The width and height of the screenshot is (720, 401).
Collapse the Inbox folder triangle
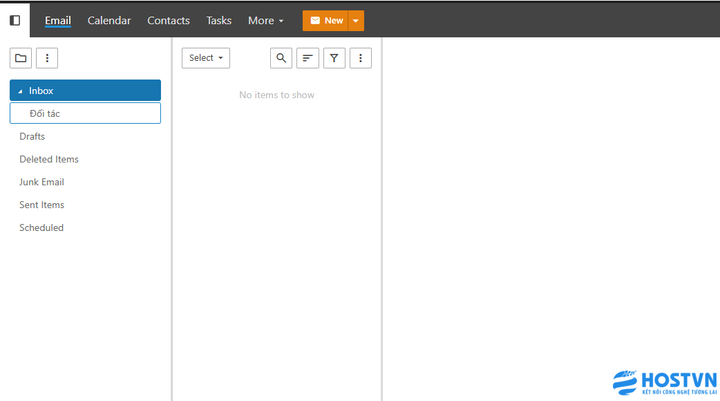(20, 91)
